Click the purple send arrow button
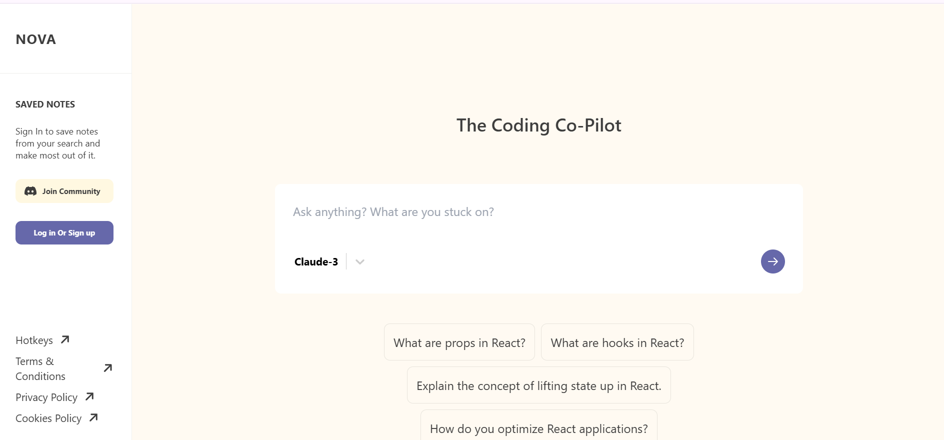The width and height of the screenshot is (944, 440). click(772, 261)
